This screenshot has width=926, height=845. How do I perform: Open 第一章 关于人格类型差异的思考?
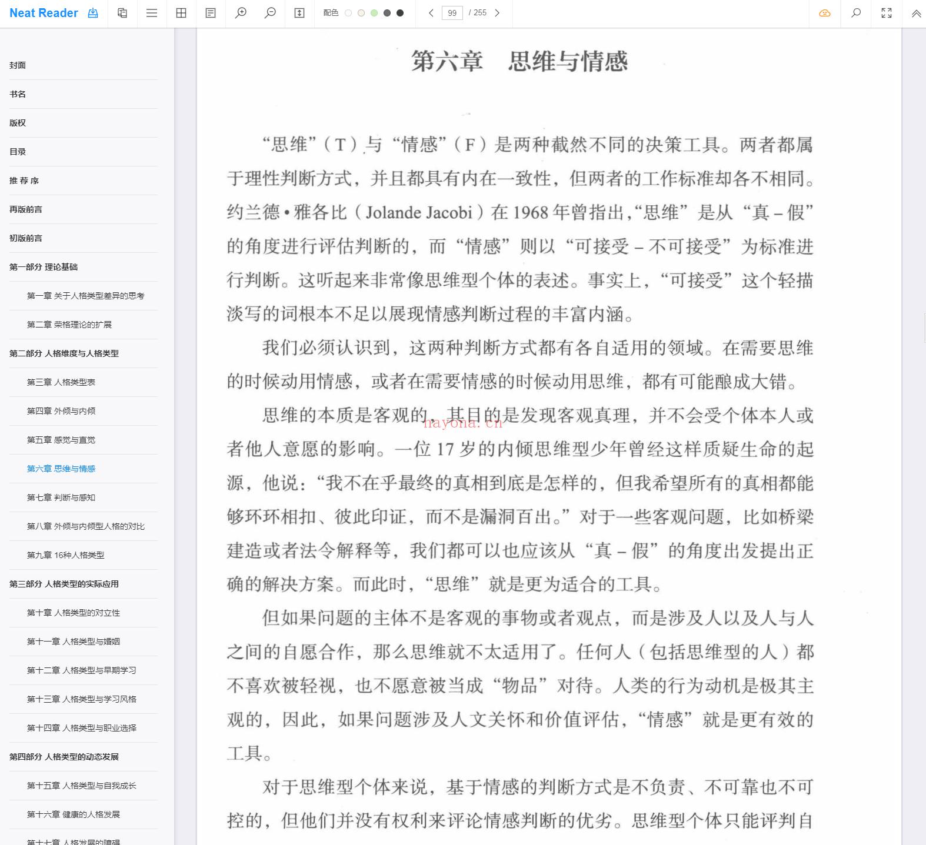86,296
